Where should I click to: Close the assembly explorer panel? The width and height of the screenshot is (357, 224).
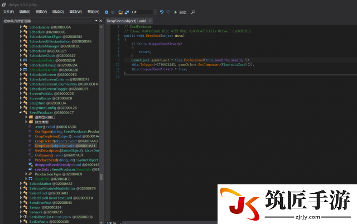point(100,21)
